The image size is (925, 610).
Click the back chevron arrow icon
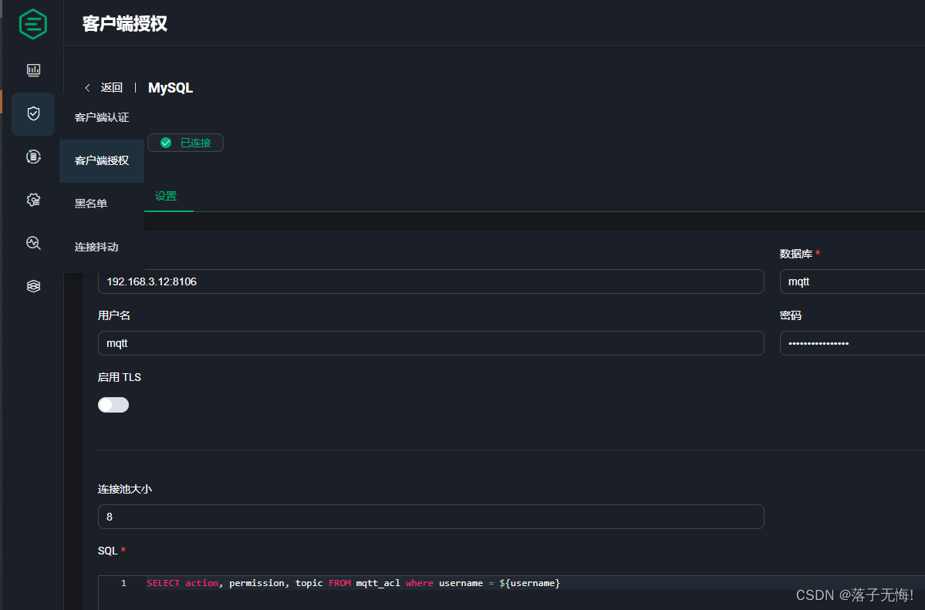[x=87, y=88]
